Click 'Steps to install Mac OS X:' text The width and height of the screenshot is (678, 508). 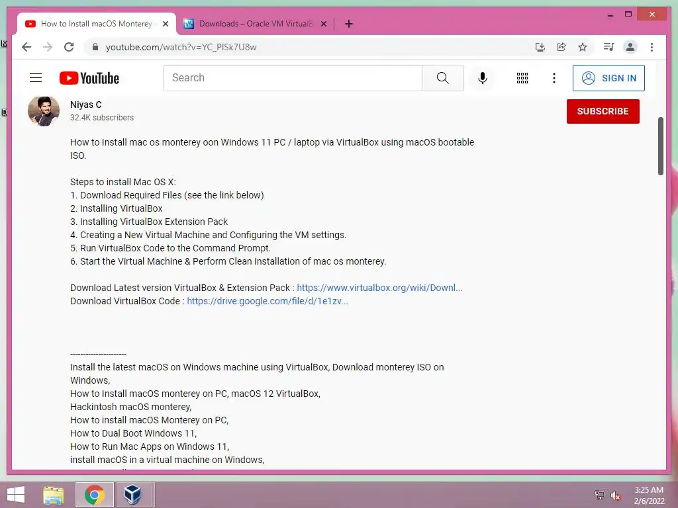click(122, 182)
